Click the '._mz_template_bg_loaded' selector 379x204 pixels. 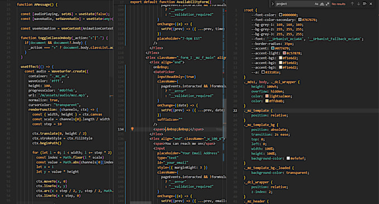[x=269, y=168]
